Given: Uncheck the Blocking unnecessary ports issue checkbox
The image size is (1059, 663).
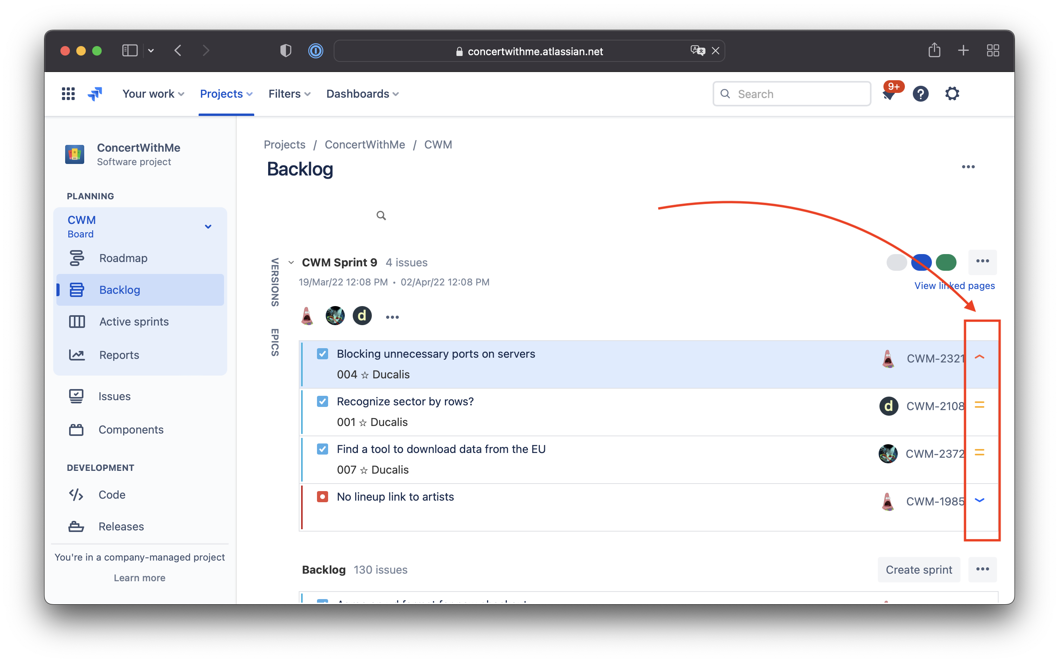Looking at the screenshot, I should click(x=323, y=353).
